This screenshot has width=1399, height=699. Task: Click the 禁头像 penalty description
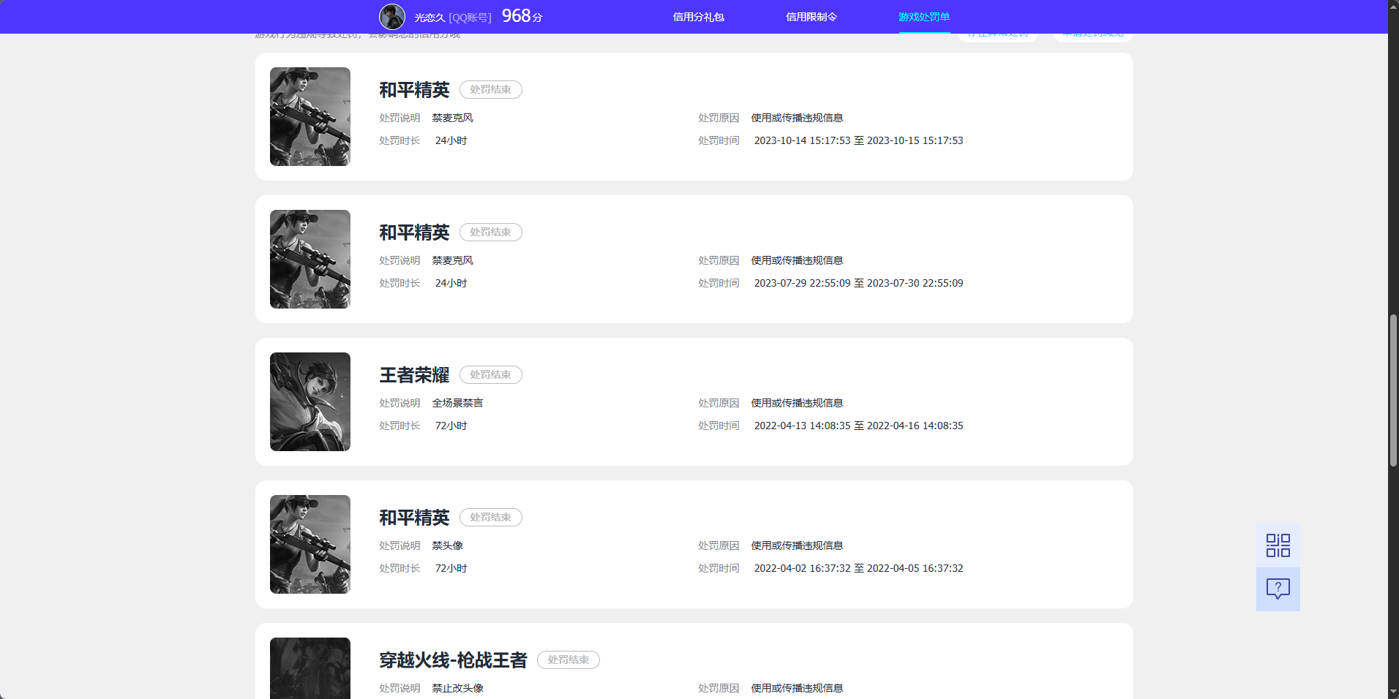click(x=447, y=545)
